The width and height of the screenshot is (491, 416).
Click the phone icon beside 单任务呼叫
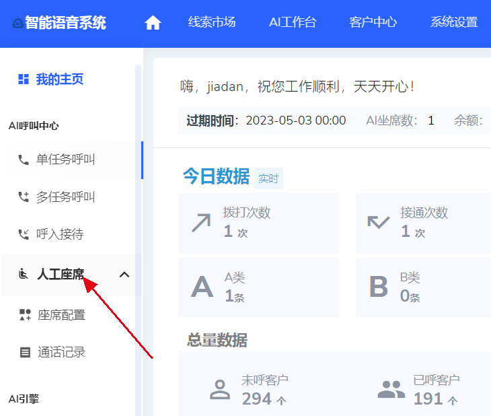23,160
